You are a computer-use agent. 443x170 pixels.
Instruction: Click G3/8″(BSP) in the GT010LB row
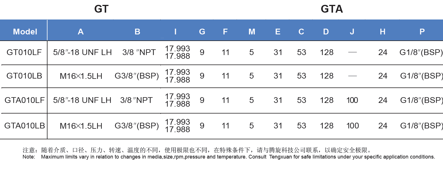tap(137, 76)
